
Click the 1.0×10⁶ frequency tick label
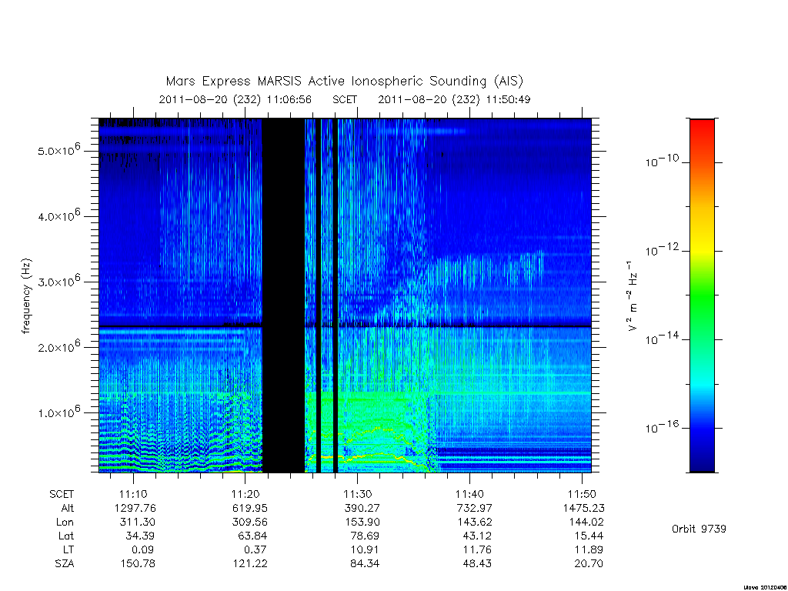[58, 412]
